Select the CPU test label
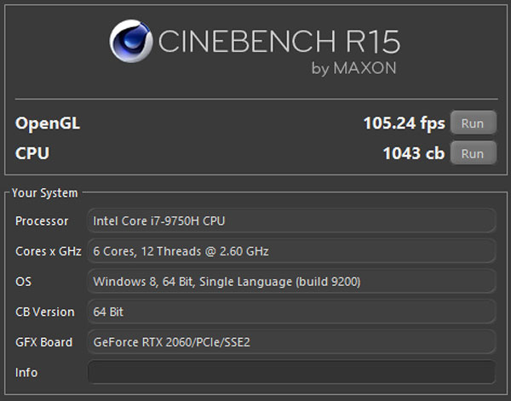511x401 pixels. coord(32,153)
